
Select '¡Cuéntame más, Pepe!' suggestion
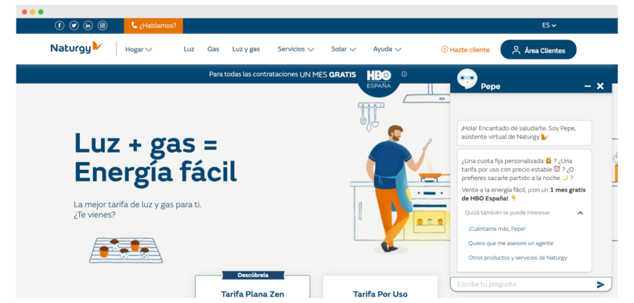[497, 229]
